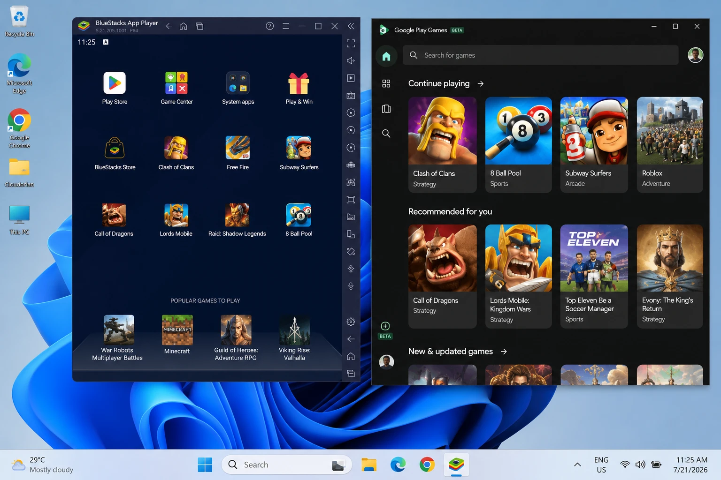Image resolution: width=721 pixels, height=480 pixels.
Task: Open Google Play Games profile avatar top right
Action: 696,55
